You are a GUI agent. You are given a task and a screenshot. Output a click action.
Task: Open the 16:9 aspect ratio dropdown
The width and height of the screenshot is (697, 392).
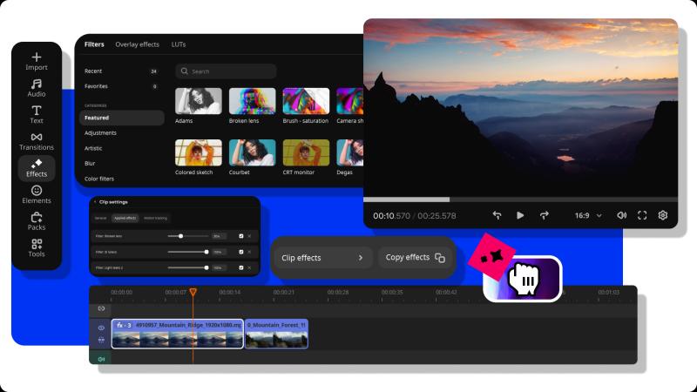click(588, 215)
